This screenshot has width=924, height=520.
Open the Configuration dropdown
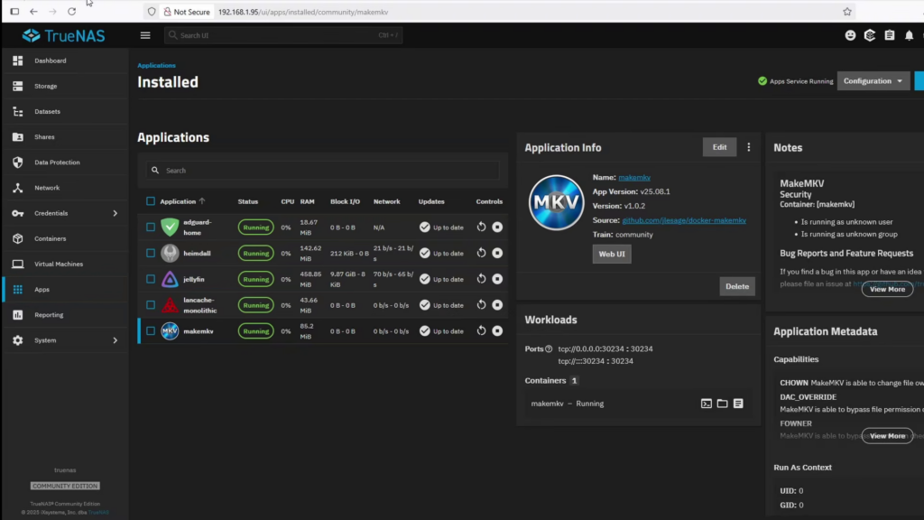coord(873,81)
